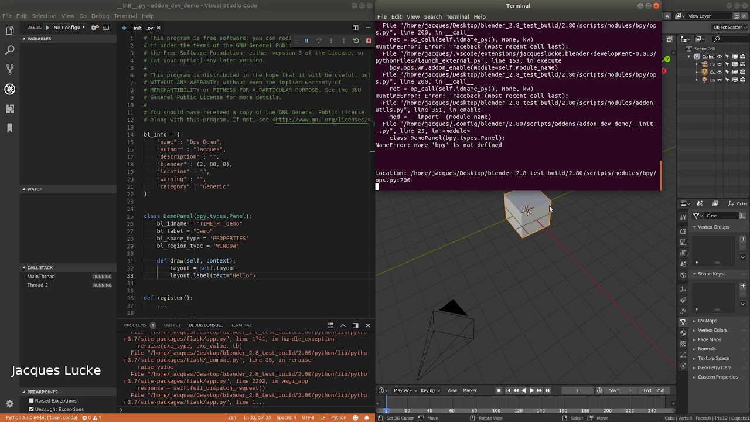The image size is (750, 422).
Task: Open the Material properties tab in Blender
Action: pyautogui.click(x=683, y=333)
